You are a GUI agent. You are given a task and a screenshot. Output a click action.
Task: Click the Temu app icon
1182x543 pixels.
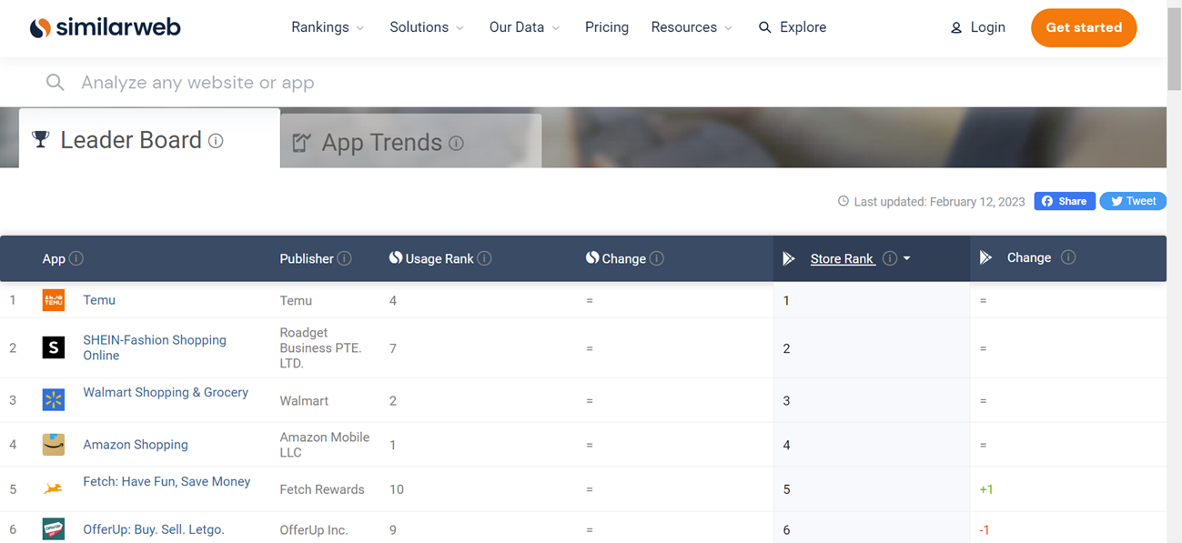point(53,299)
